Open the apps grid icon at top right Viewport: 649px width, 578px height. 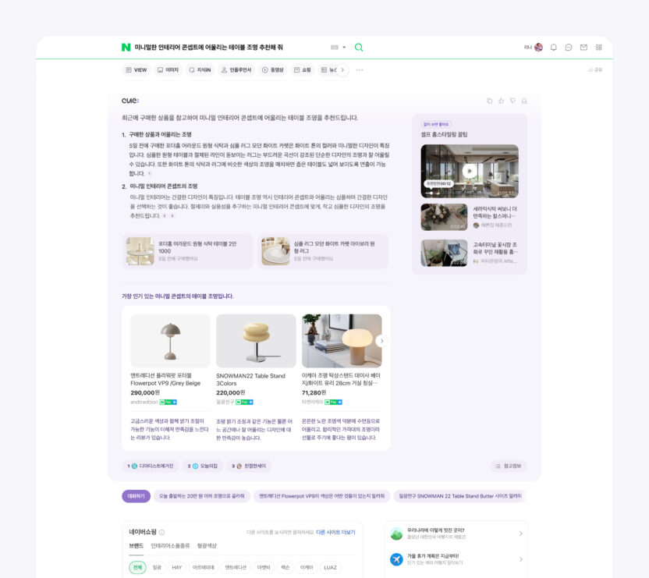point(598,47)
